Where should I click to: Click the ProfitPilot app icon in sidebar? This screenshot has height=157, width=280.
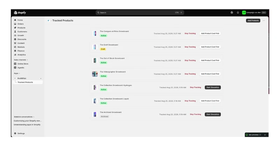pyautogui.click(x=15, y=78)
